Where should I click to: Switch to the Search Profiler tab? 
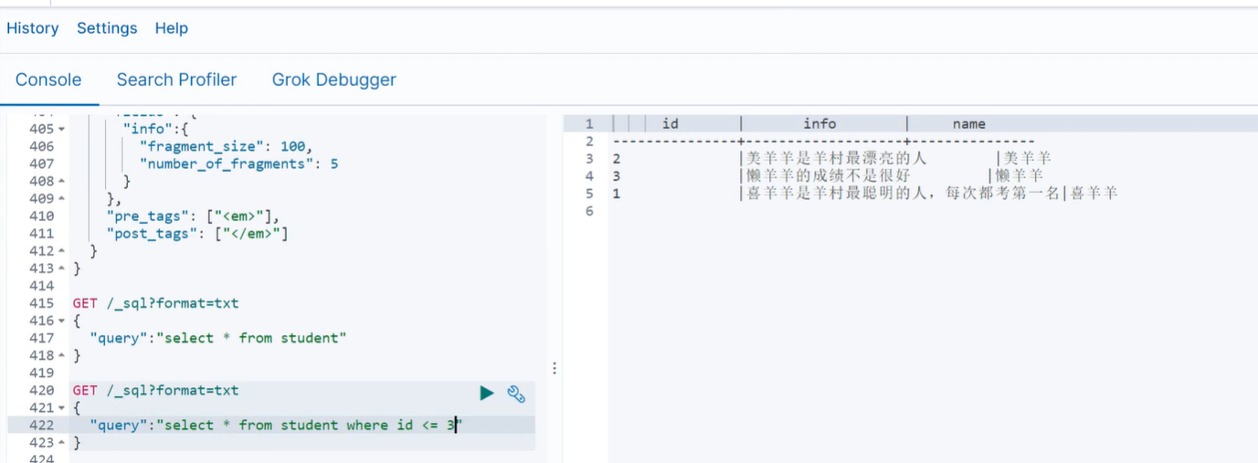176,79
